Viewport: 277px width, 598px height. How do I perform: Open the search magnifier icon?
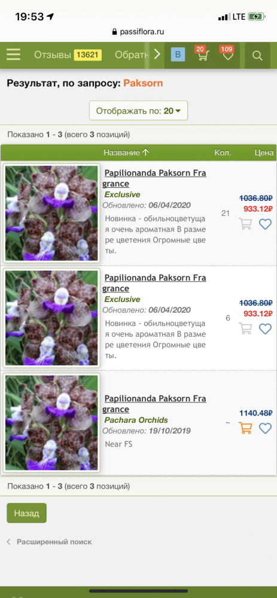257,56
